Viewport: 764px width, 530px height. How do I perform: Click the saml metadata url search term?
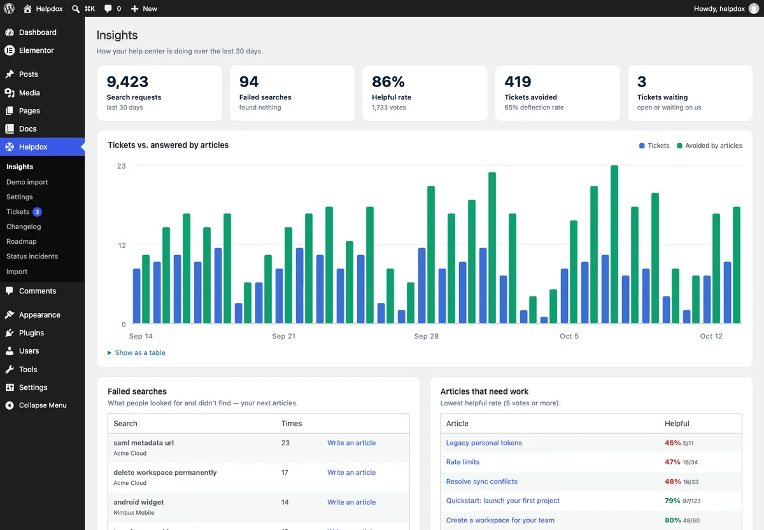143,443
